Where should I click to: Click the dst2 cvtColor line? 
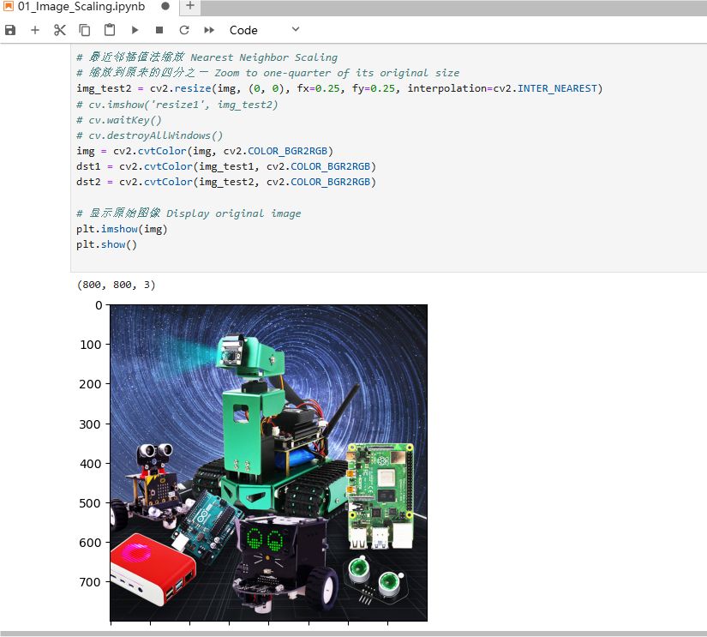point(226,182)
